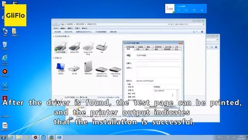Click paper list scrollbar down arrow
The height and width of the screenshot is (140, 248).
pyautogui.click(x=177, y=100)
